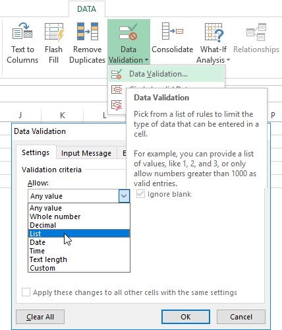Click the Cancel button
The height and width of the screenshot is (330, 282).
pyautogui.click(x=241, y=317)
